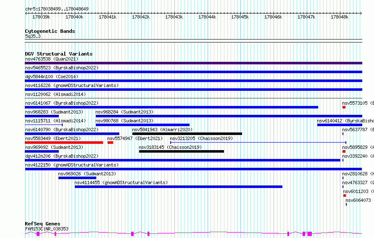Open the nsv6011203 variant label
This screenshot has height=238, width=374.
[x=358, y=191]
